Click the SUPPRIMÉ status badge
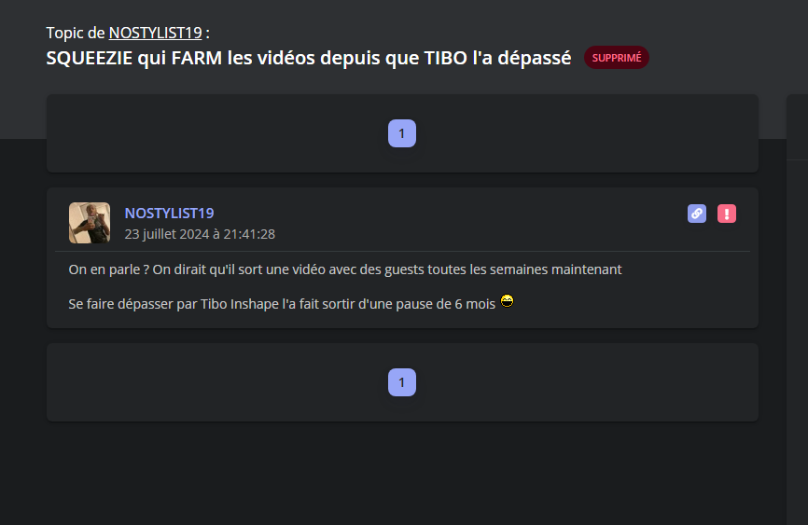The width and height of the screenshot is (808, 525). pyautogui.click(x=617, y=58)
